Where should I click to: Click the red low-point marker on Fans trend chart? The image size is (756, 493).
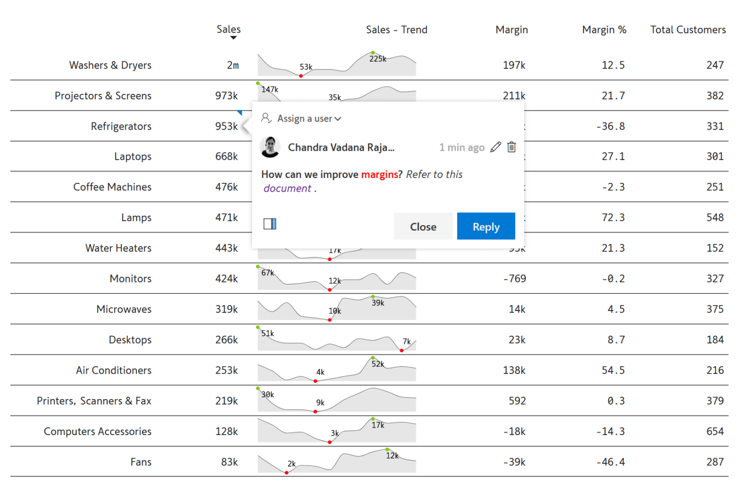pyautogui.click(x=286, y=472)
